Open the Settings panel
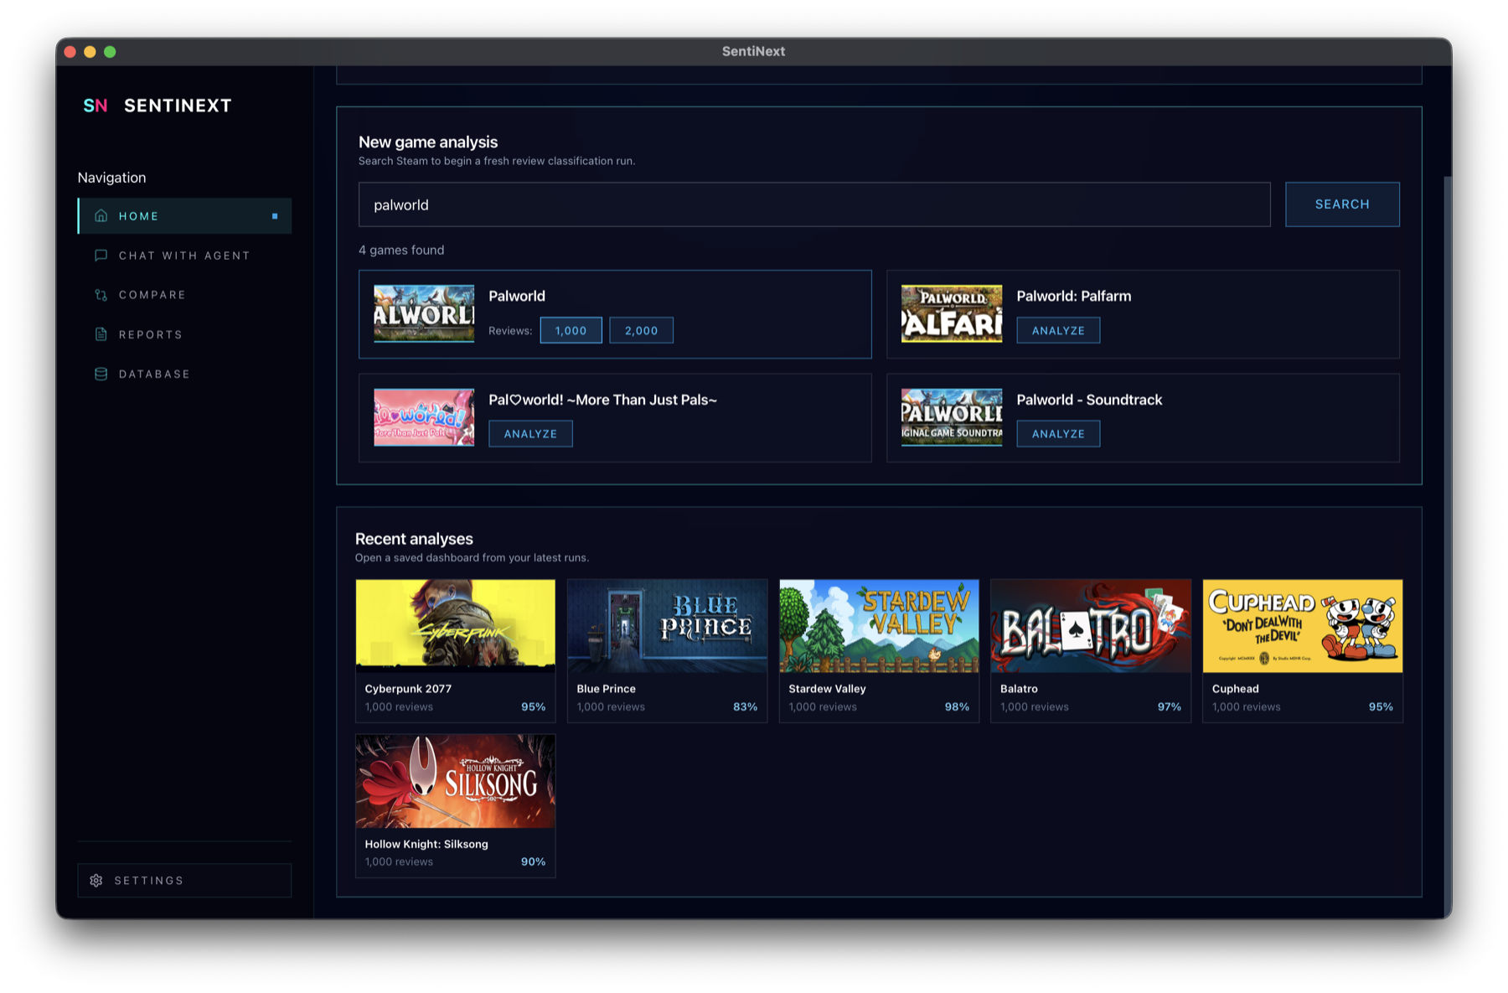Image resolution: width=1508 pixels, height=993 pixels. click(x=184, y=881)
